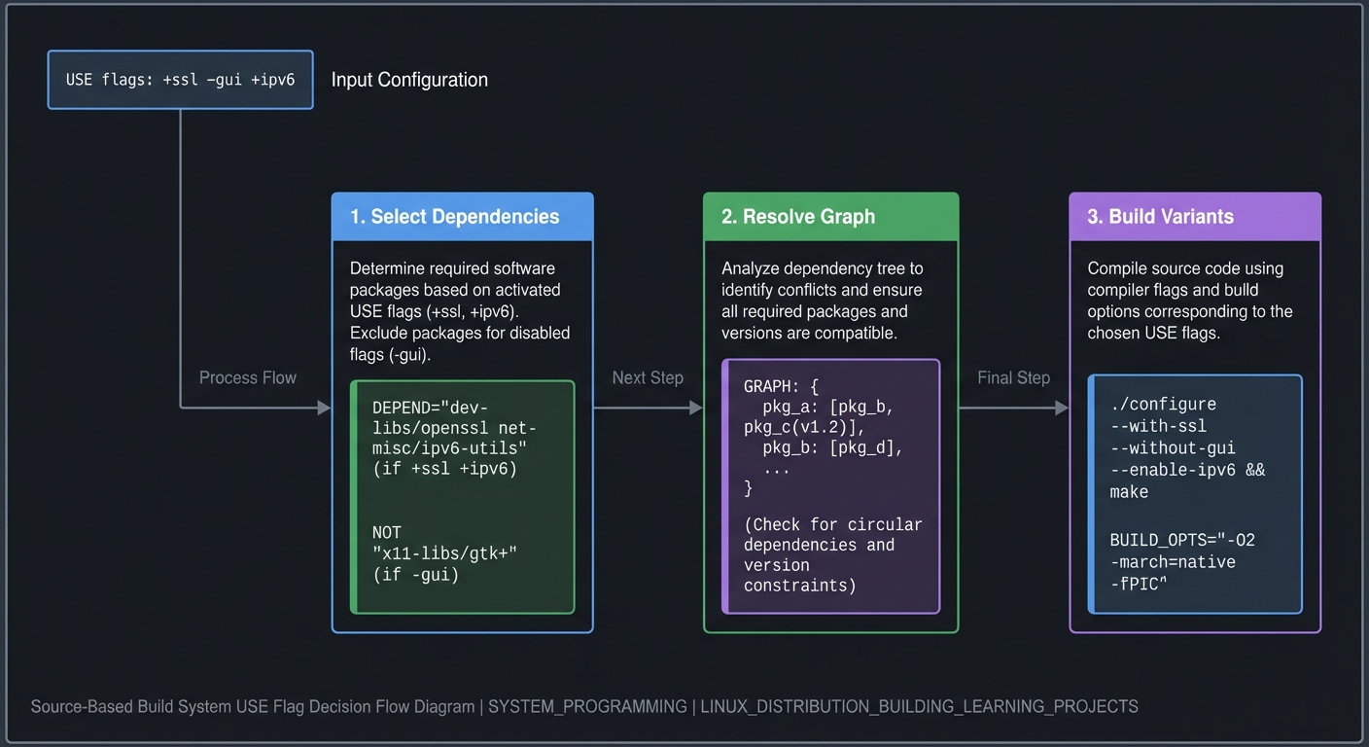Select the configure --with-ssl command block
1369x747 pixels.
click(x=1195, y=447)
